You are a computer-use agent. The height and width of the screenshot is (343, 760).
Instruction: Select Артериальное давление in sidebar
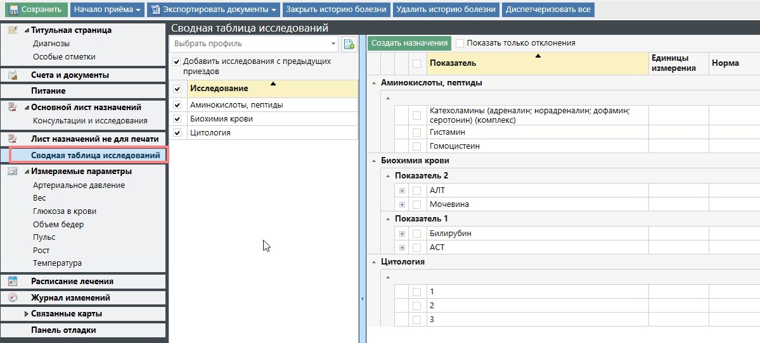pos(79,185)
